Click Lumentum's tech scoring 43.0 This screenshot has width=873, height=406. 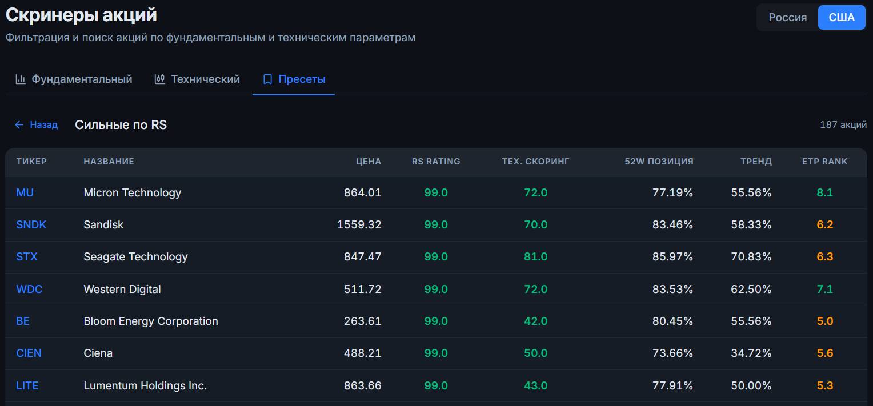tap(536, 386)
